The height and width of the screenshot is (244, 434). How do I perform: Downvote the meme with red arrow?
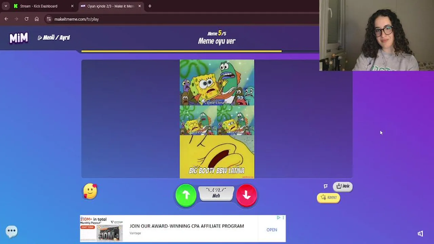point(246,195)
